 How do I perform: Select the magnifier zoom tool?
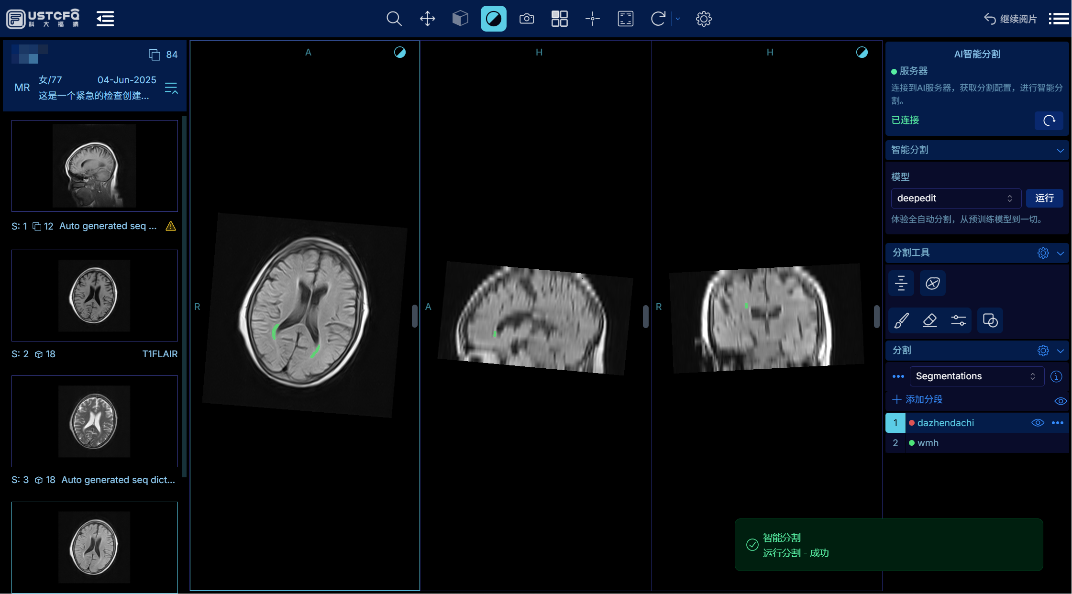(x=394, y=19)
